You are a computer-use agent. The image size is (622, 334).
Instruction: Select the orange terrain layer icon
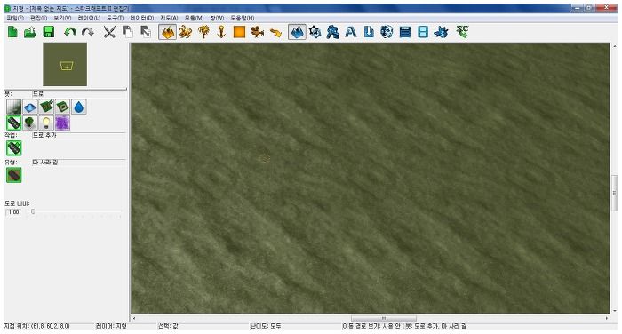[167, 32]
